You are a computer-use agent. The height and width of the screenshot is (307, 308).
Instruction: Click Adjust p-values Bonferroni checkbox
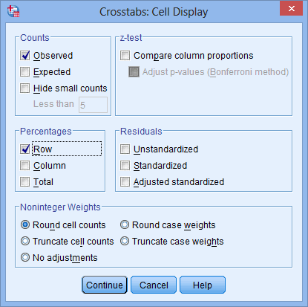pyautogui.click(x=134, y=72)
